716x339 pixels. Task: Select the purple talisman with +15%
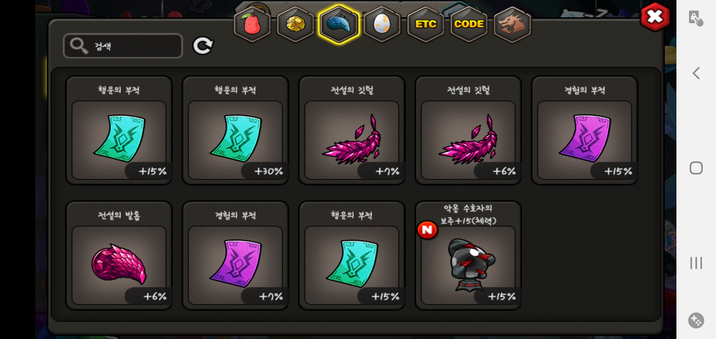pyautogui.click(x=584, y=130)
